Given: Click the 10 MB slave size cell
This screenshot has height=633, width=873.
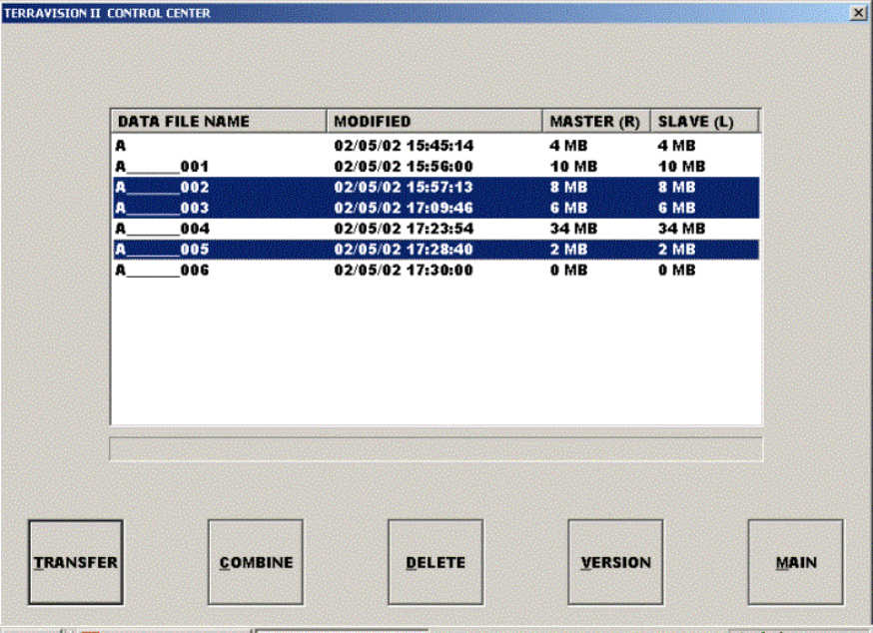Looking at the screenshot, I should (x=681, y=167).
